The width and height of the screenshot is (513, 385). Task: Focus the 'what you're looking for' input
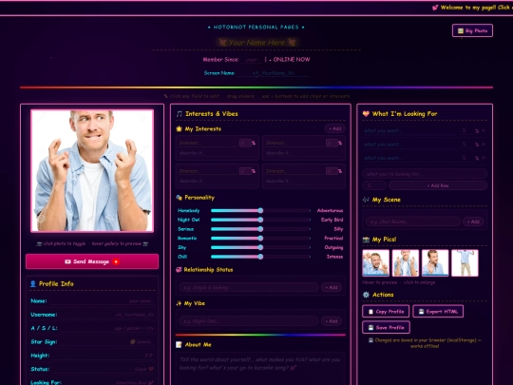click(x=425, y=174)
